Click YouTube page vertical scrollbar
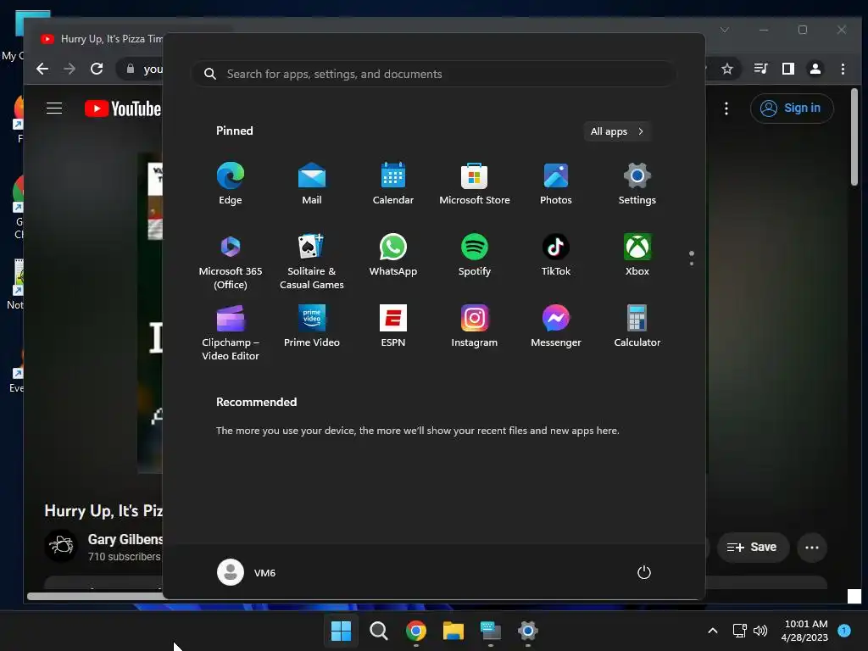868x651 pixels. point(854,136)
